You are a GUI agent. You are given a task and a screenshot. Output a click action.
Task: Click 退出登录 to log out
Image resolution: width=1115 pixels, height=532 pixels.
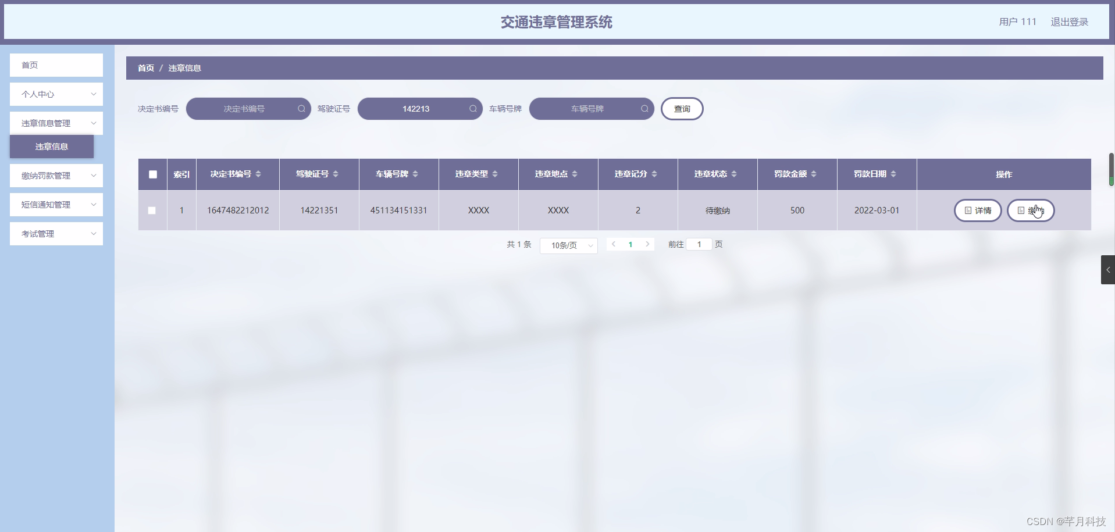tap(1069, 22)
